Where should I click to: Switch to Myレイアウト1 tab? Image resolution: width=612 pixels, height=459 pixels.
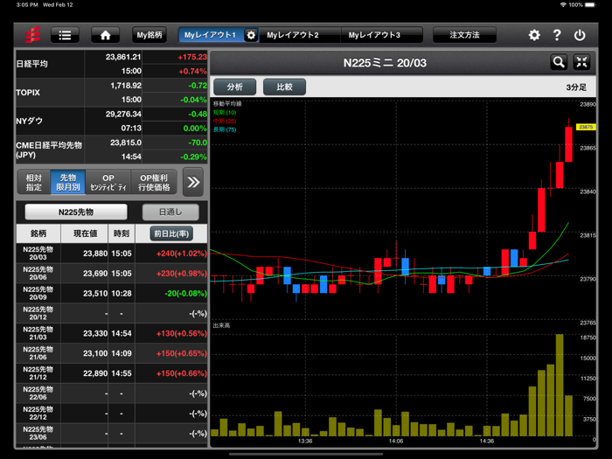pyautogui.click(x=211, y=35)
